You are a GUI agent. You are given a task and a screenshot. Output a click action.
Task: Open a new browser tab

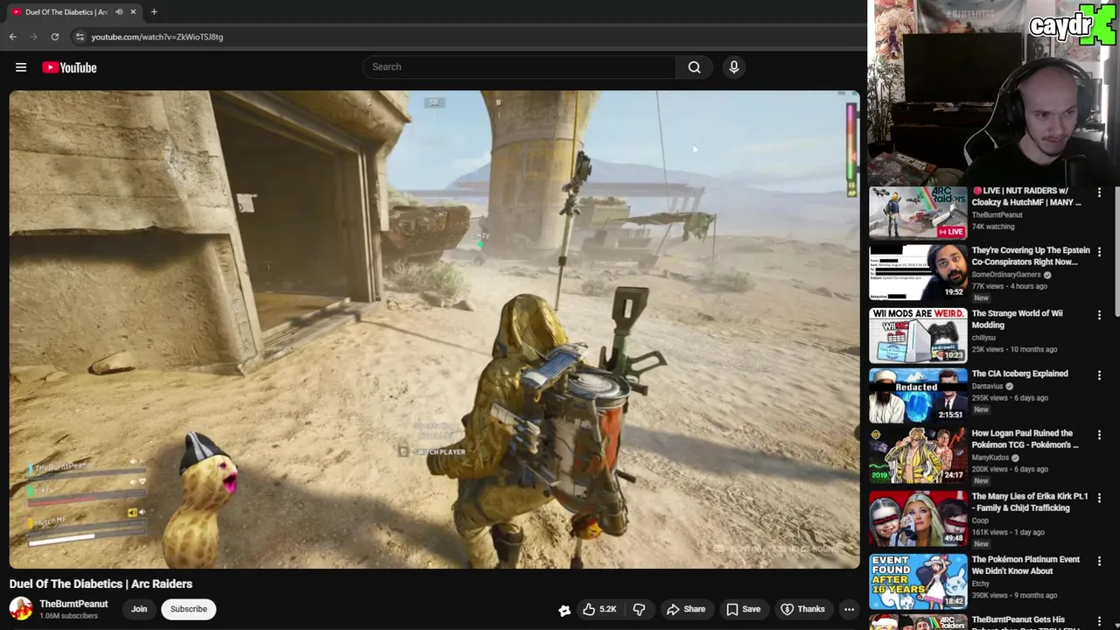point(154,12)
